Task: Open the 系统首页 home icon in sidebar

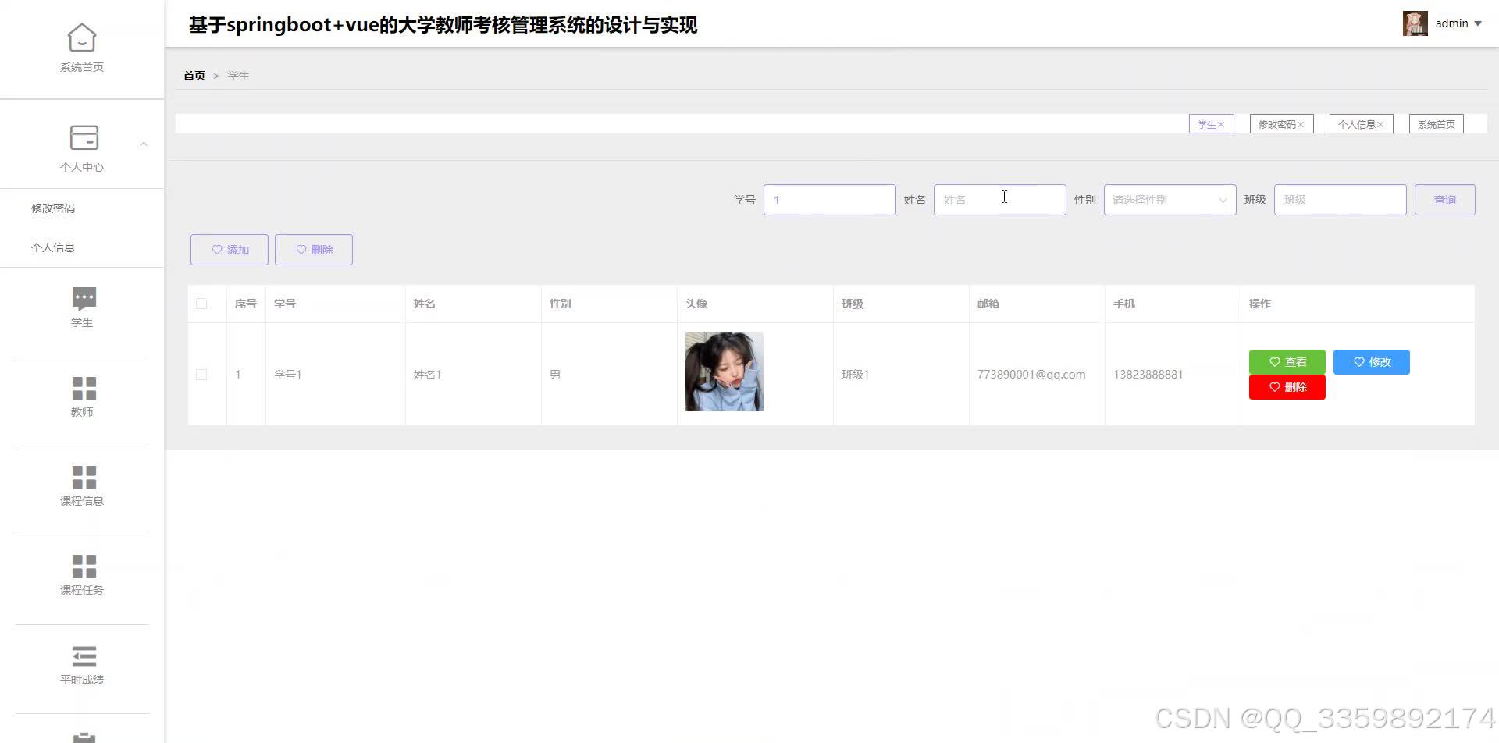Action: click(82, 37)
